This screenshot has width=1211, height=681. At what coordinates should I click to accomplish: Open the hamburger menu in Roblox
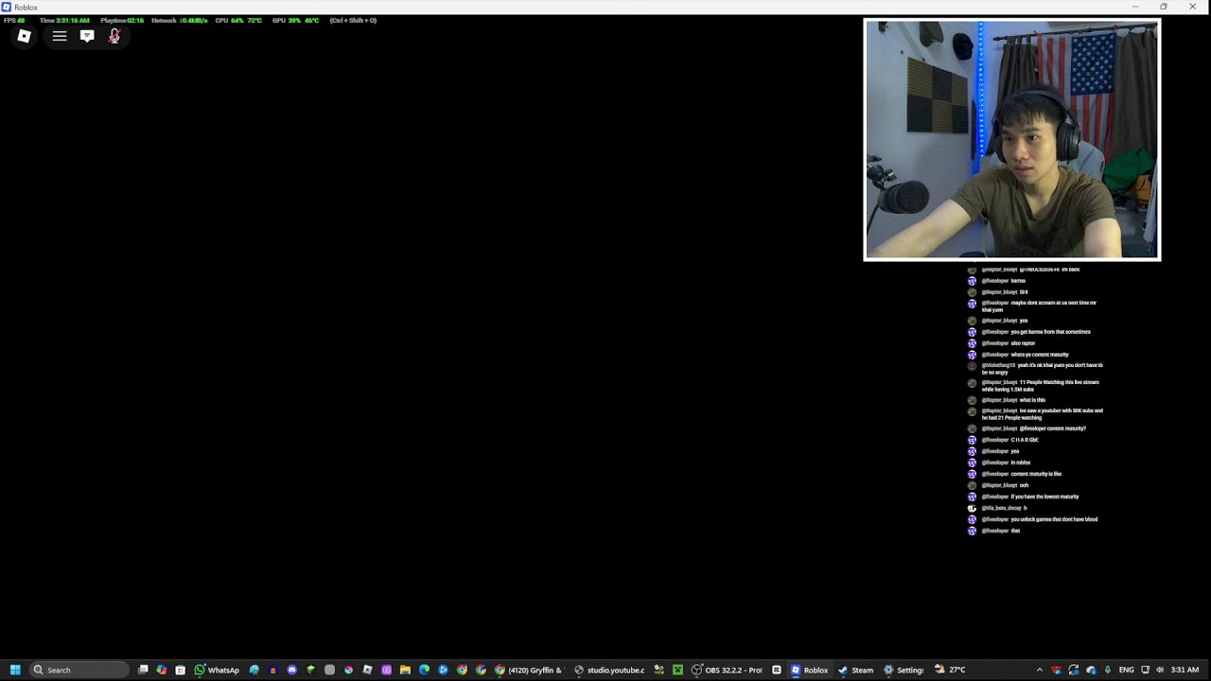pos(60,36)
